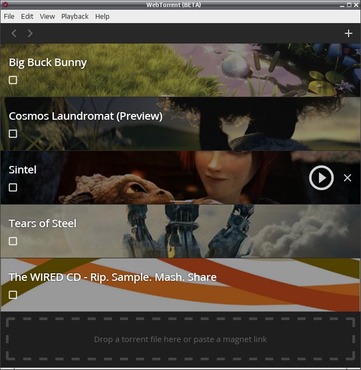
Task: Maximize the WebTorrent window
Action: point(349,5)
